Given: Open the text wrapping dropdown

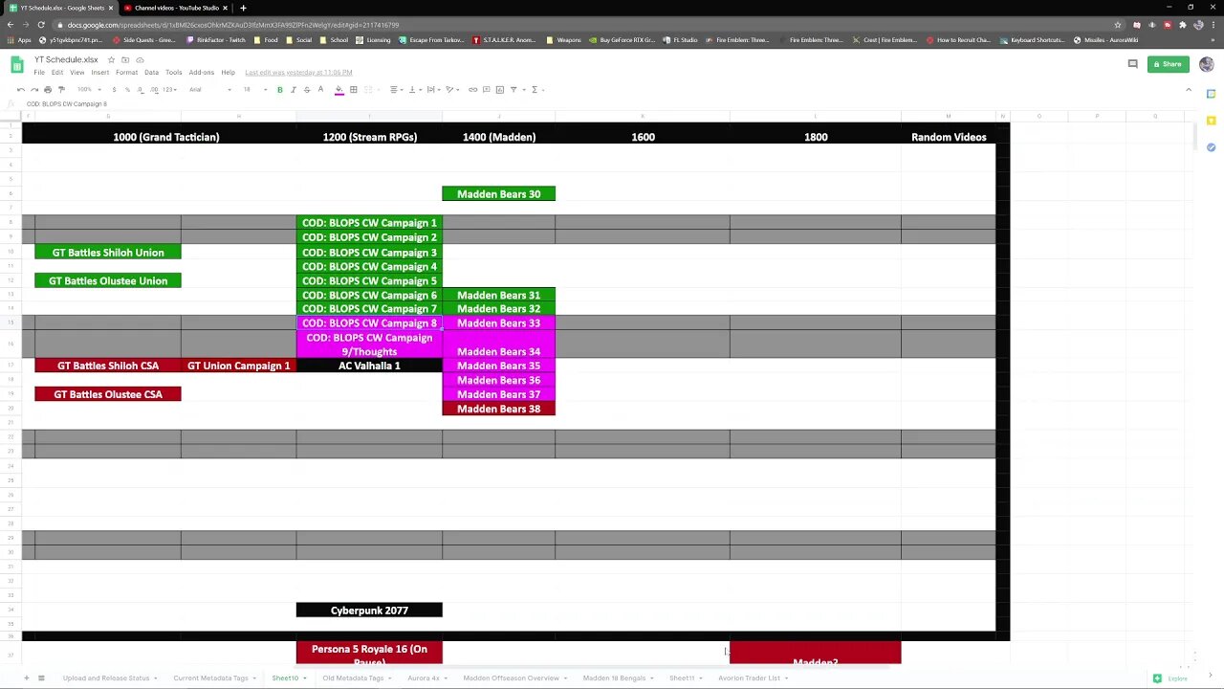Looking at the screenshot, I should (x=433, y=90).
